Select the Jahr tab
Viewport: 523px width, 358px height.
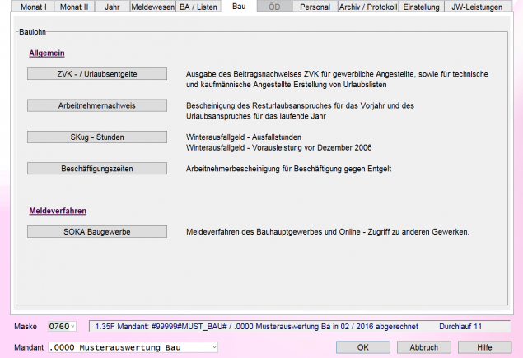[112, 7]
